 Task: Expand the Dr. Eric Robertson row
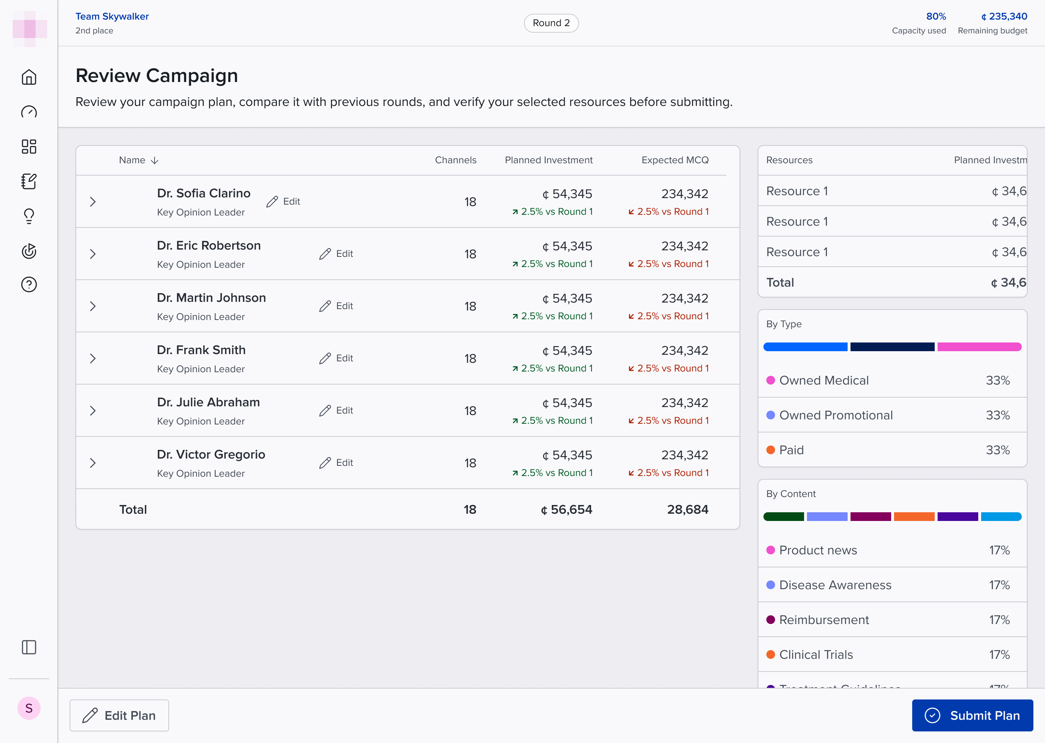[x=93, y=254]
